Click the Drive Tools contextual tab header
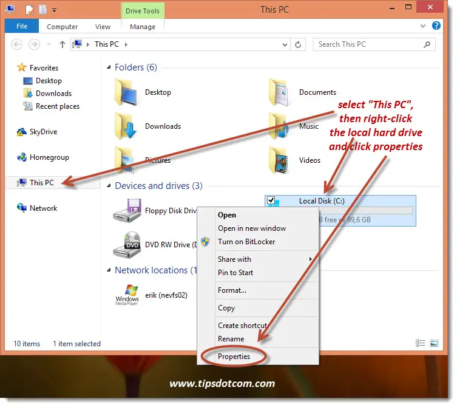 pos(143,11)
